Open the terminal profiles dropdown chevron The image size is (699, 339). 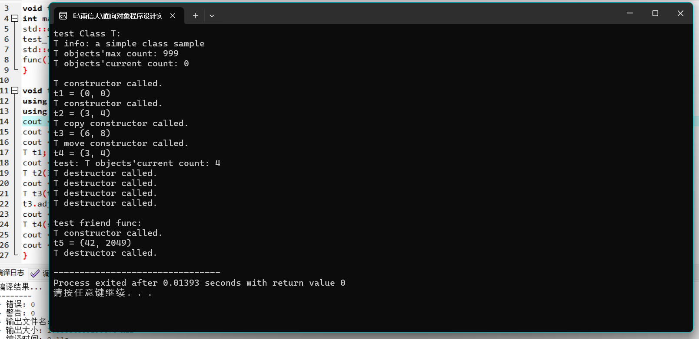(x=212, y=16)
